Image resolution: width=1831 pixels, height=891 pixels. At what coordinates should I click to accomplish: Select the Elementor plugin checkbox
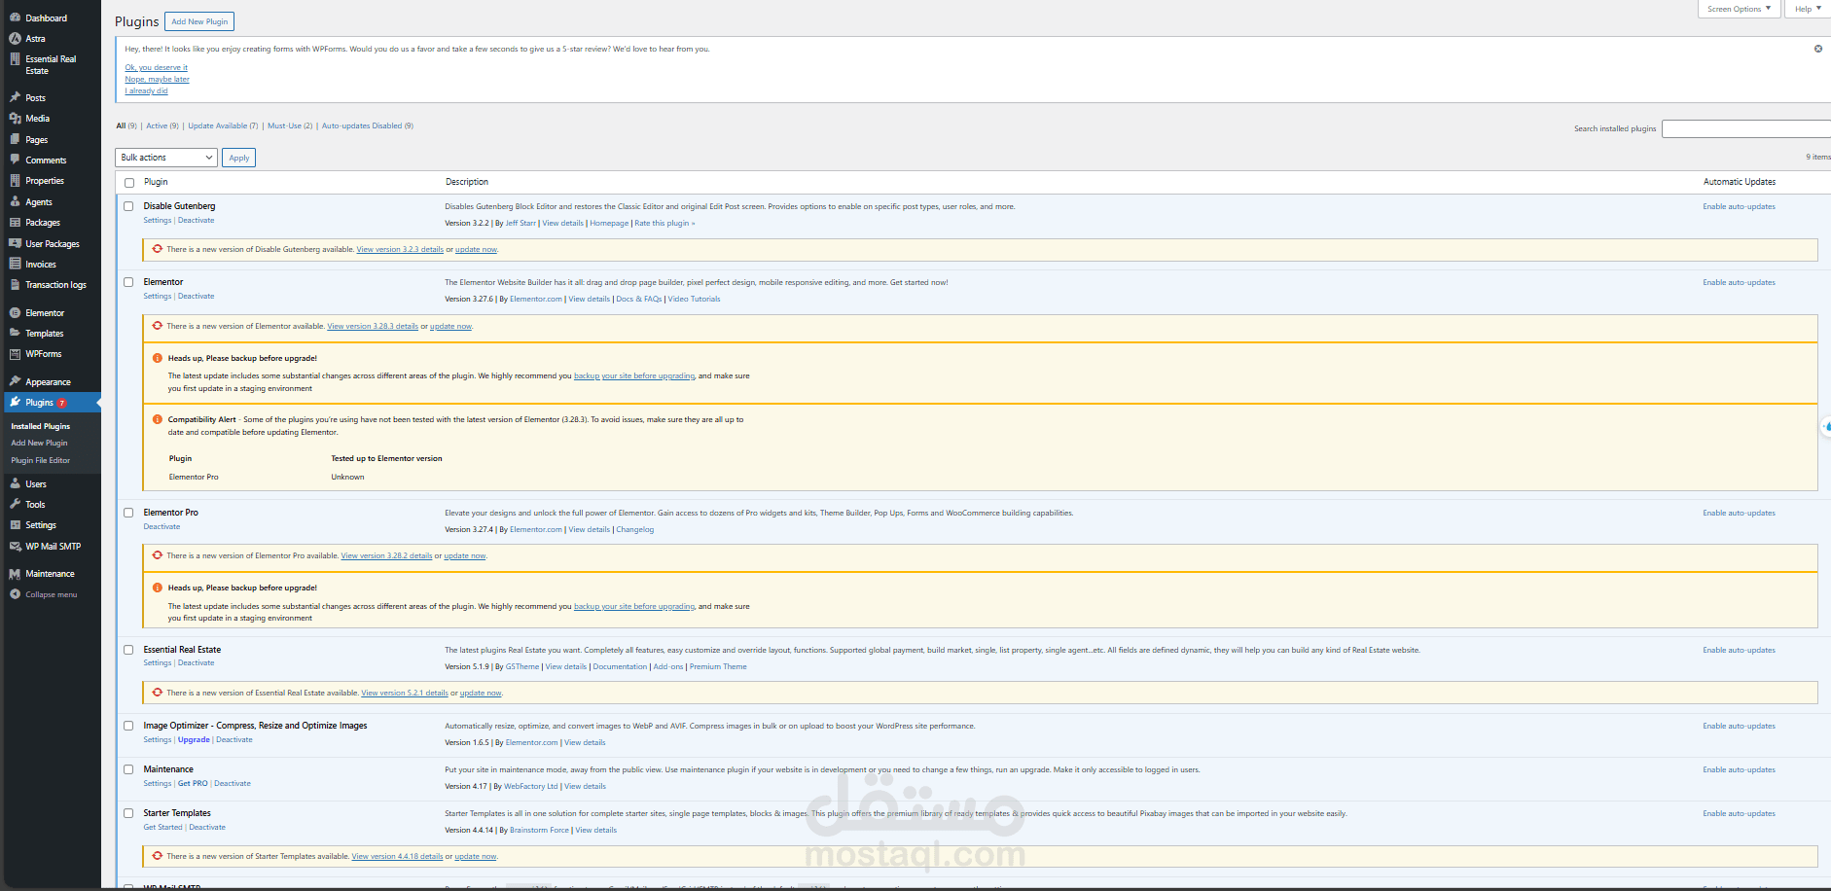click(128, 282)
